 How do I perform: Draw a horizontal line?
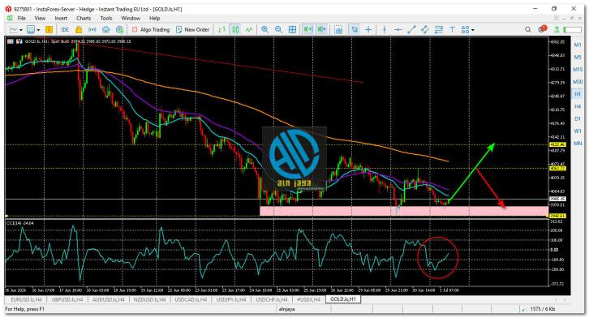coord(398,29)
